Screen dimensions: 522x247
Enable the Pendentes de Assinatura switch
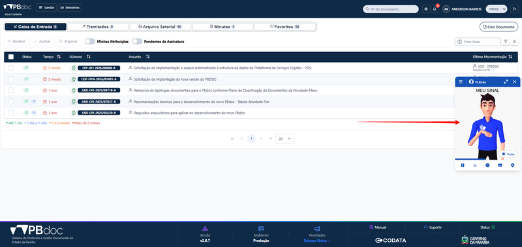point(137,42)
